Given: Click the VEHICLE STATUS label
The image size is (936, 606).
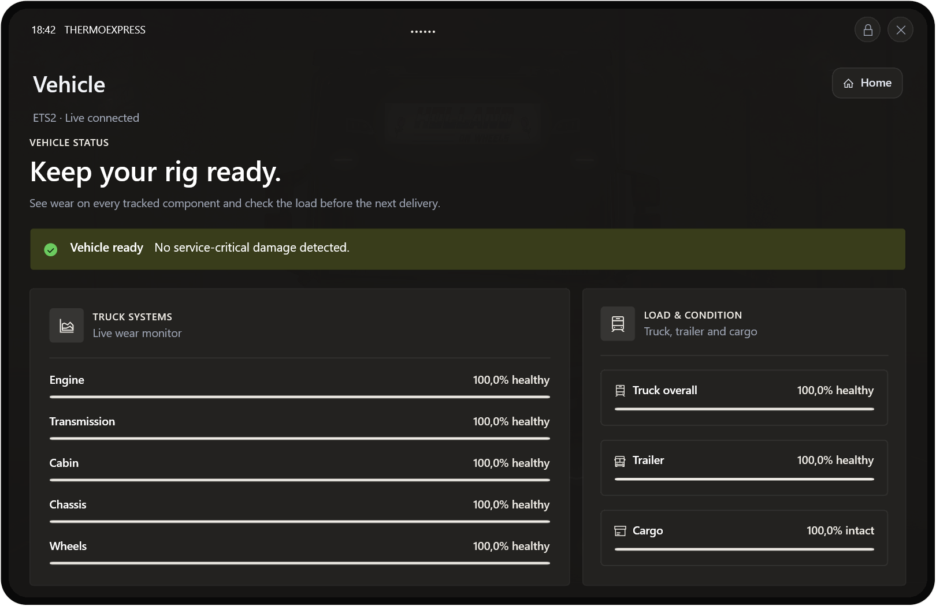Looking at the screenshot, I should [x=69, y=143].
